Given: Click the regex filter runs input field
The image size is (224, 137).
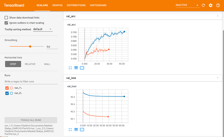Looking at the screenshot, I should tap(31, 81).
